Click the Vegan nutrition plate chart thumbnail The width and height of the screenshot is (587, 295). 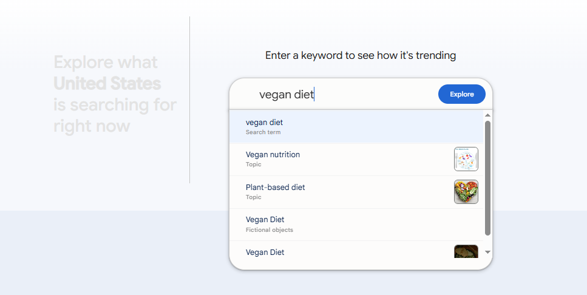466,159
